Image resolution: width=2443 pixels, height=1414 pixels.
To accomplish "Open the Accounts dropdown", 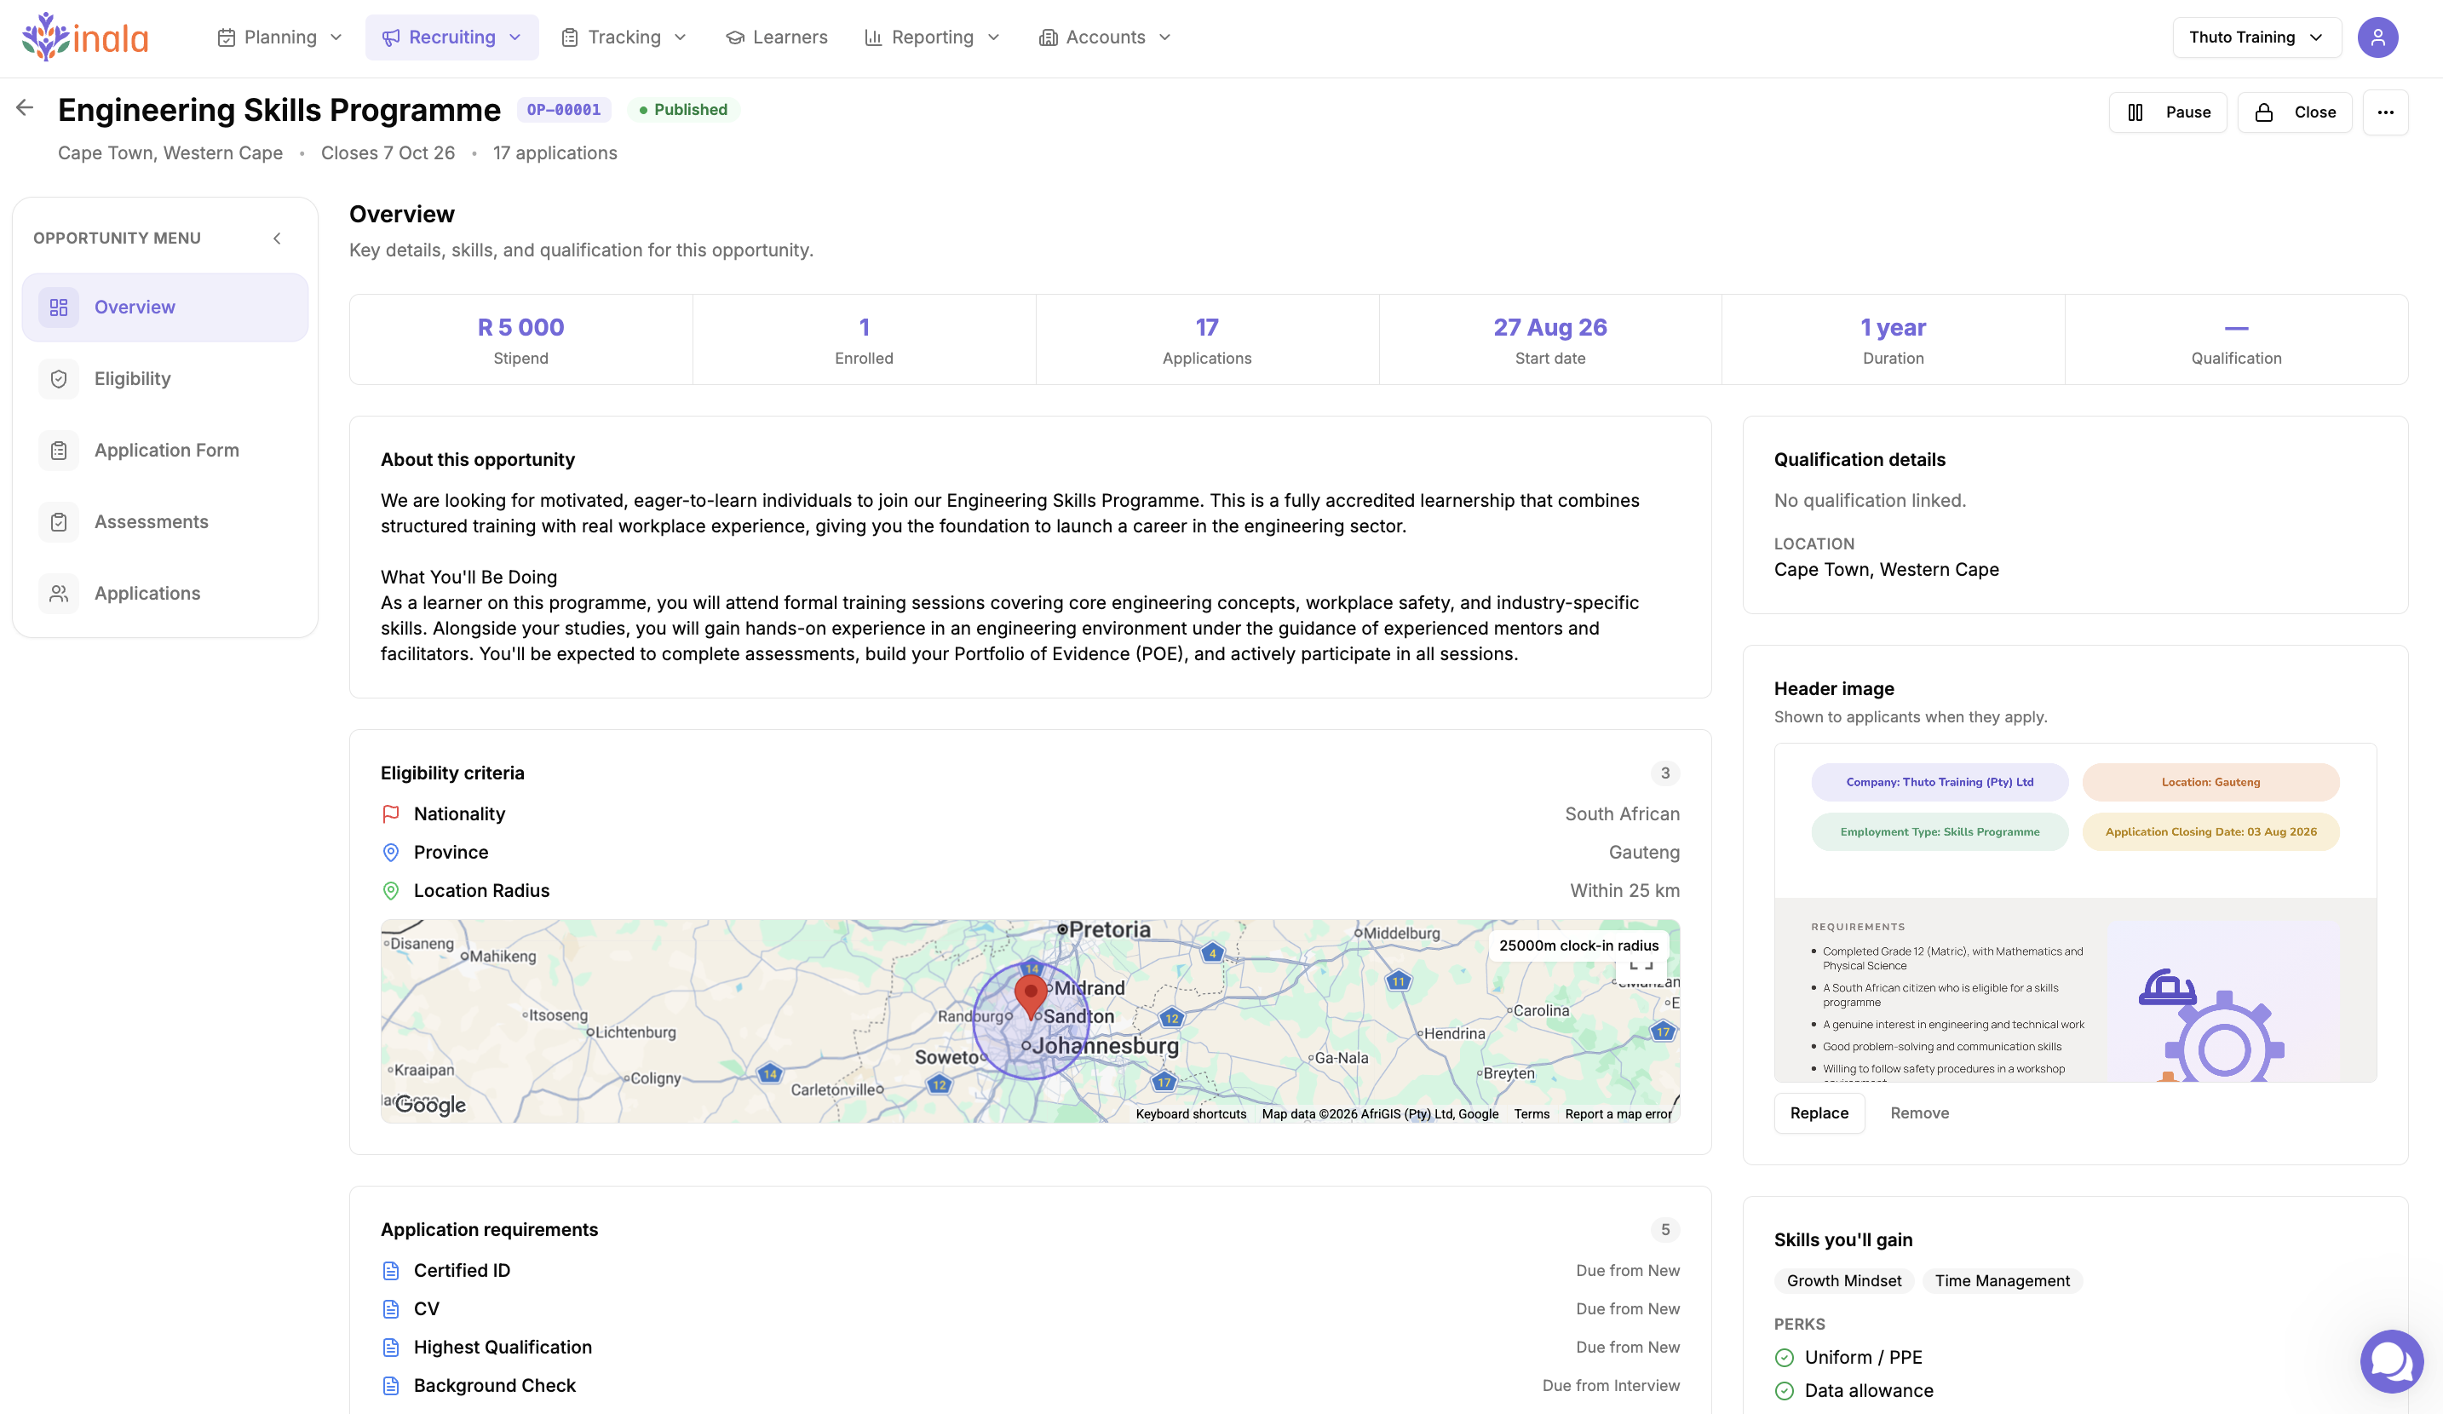I will (1105, 37).
